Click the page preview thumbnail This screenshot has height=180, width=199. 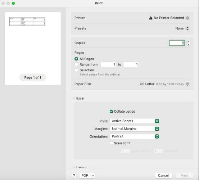coord(33,49)
